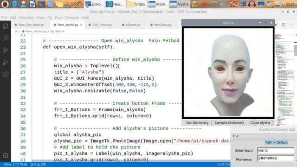Click New_alysha.py in the breadcrumb
The image size is (297, 167).
(x=36, y=31)
